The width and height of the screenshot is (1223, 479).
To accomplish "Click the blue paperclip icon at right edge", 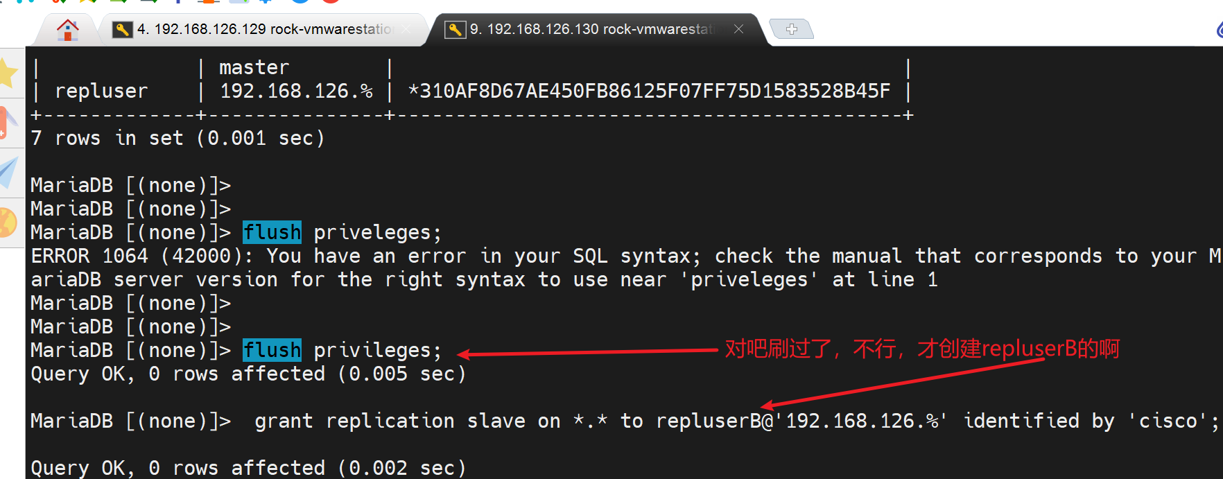I will 1218,30.
